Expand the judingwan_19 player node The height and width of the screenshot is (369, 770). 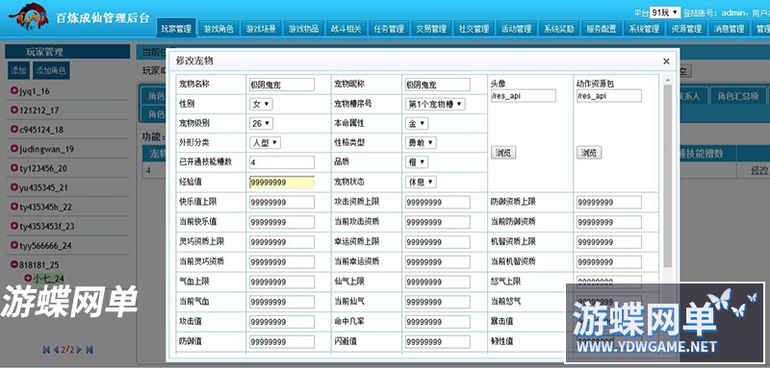(13, 149)
